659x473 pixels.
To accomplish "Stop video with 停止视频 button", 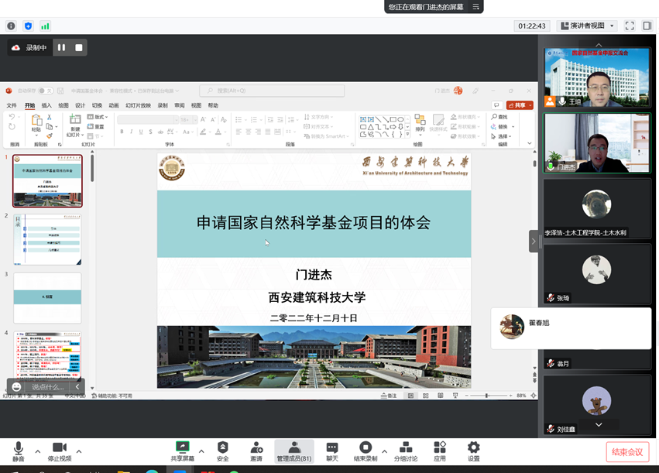I will [x=60, y=451].
